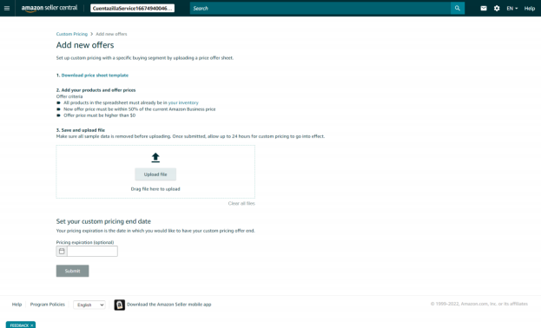The image size is (541, 328).
Task: Expand the EN language dropdown
Action: tap(512, 9)
